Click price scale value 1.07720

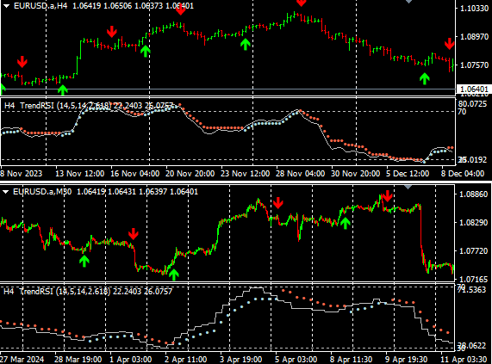pos(474,251)
